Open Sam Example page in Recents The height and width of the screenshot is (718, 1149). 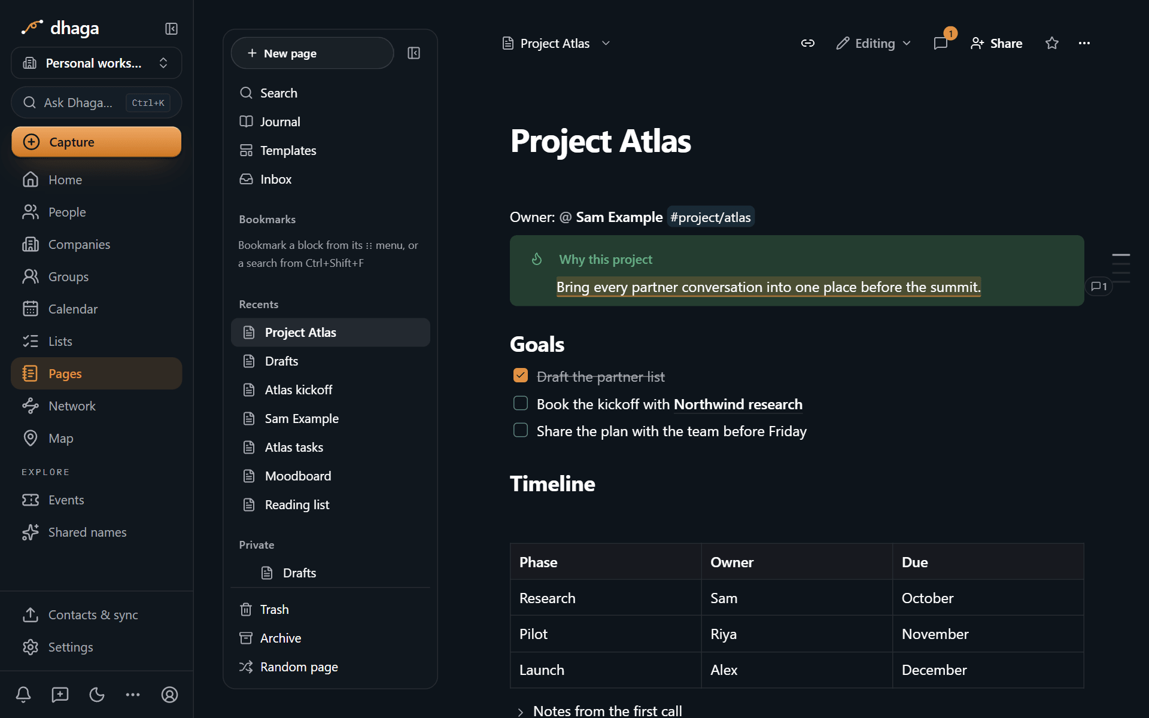[330, 418]
